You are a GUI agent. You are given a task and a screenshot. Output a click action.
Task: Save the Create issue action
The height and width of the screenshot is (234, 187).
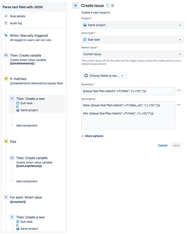pos(176,145)
